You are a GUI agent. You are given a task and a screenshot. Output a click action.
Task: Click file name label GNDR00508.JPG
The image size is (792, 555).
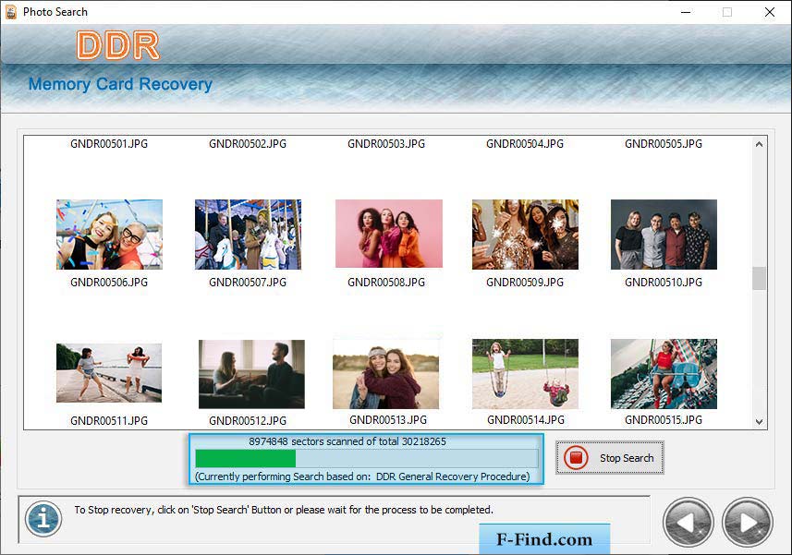[x=386, y=282]
